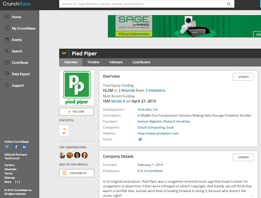Viewport: 261px width, 198px height.
Task: Open the Sitemap footer link
Action: [9, 178]
